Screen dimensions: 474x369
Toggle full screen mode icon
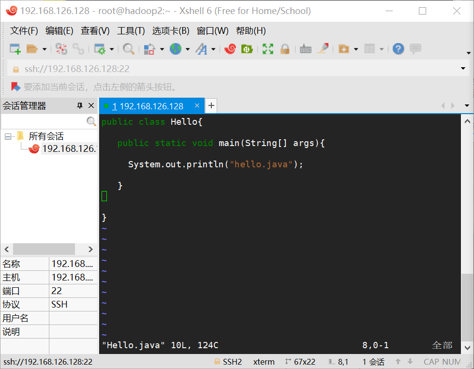268,49
